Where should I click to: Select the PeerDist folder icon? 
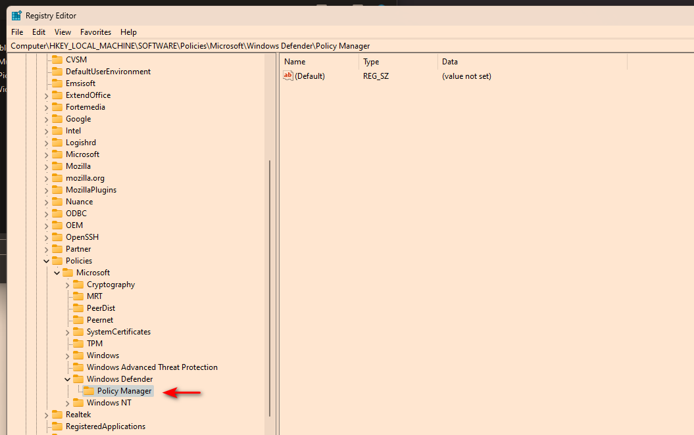pos(78,308)
